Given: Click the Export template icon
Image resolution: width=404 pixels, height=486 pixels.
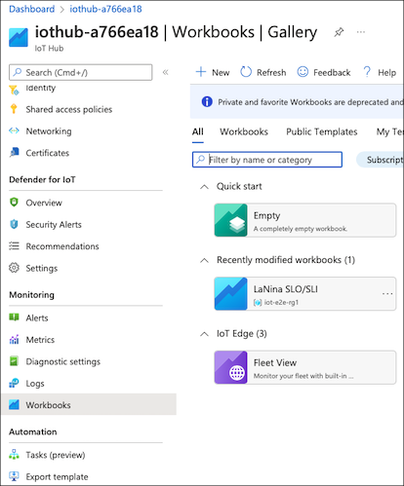Looking at the screenshot, I should click(x=14, y=476).
